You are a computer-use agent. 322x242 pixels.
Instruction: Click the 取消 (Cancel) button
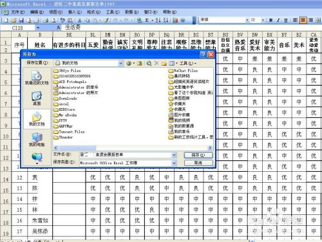(x=198, y=163)
